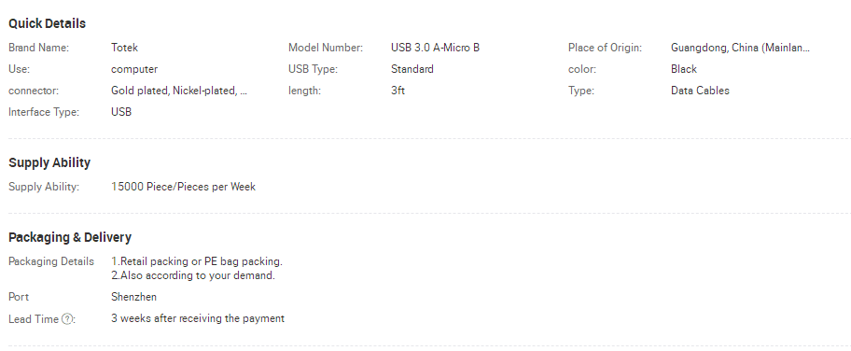
Task: Click the truncated Guangdong, China origin value
Action: coord(740,48)
